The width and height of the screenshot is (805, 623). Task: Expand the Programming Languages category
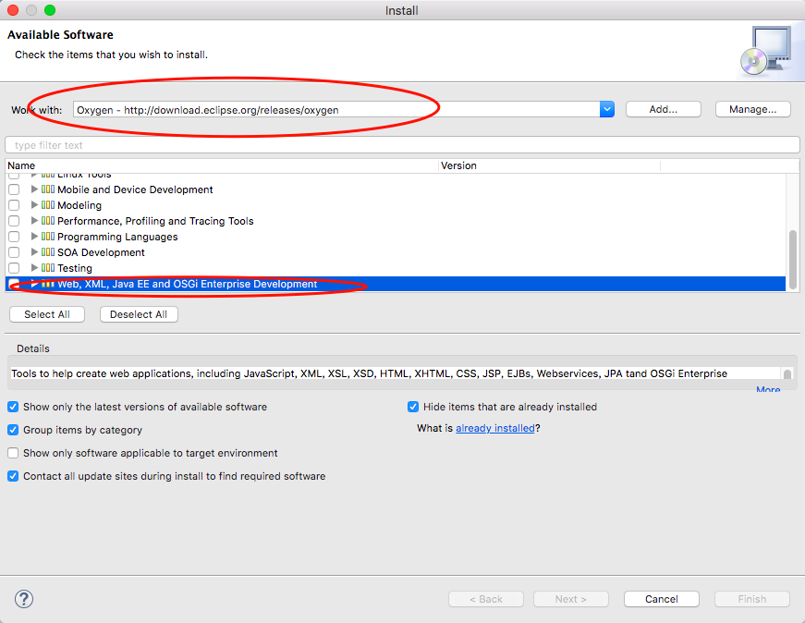[34, 237]
